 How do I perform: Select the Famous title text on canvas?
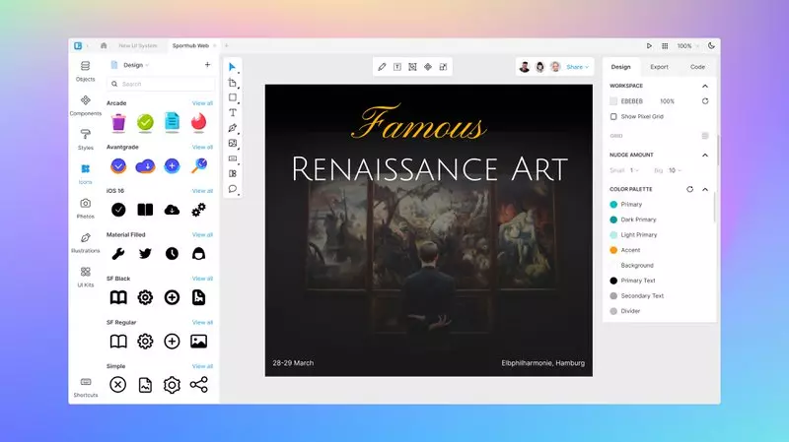click(418, 122)
